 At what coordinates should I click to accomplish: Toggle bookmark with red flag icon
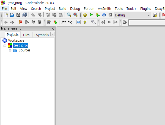click(20, 22)
